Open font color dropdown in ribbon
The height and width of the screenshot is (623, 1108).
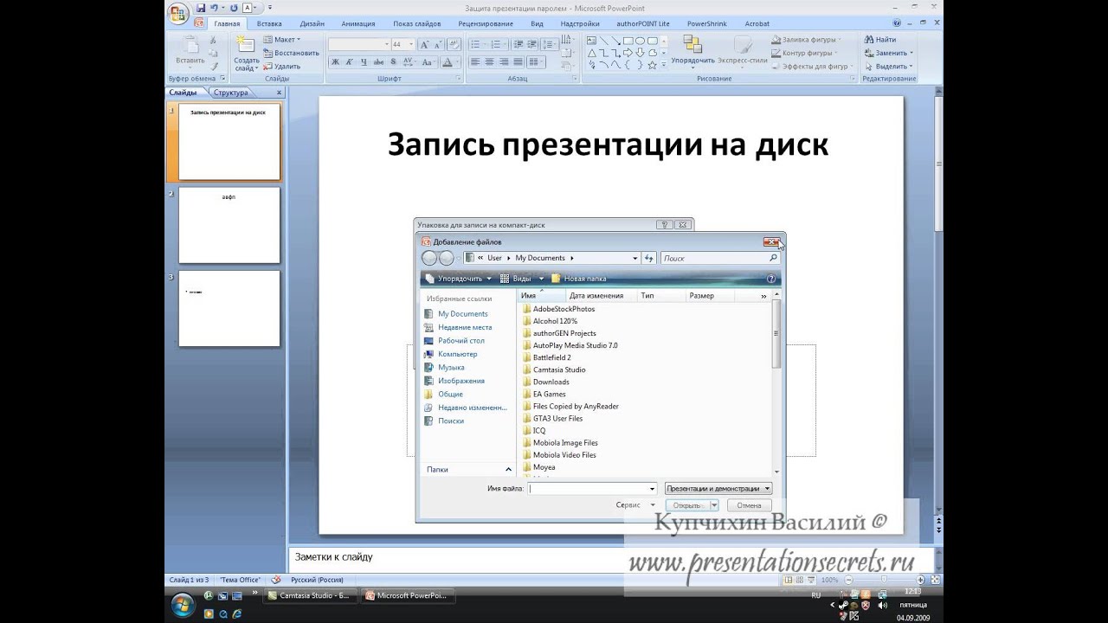point(458,62)
